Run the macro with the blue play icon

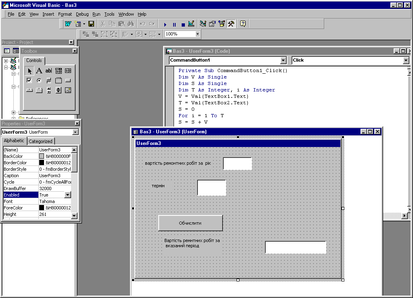tap(165, 25)
